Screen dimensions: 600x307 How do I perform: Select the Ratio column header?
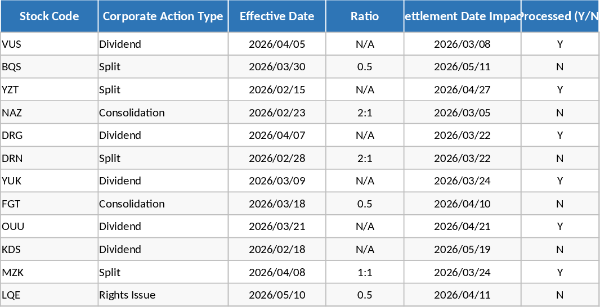tap(365, 16)
